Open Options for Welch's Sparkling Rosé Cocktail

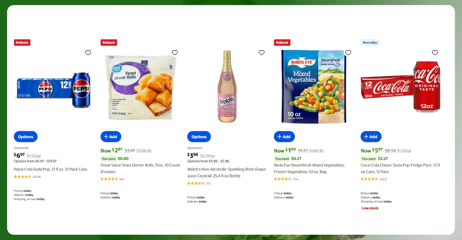click(199, 136)
